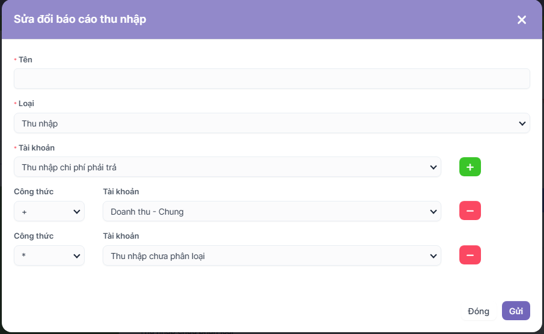Screen dimensions: 544x334
Task: Click the Loại field label
Action: click(x=26, y=104)
